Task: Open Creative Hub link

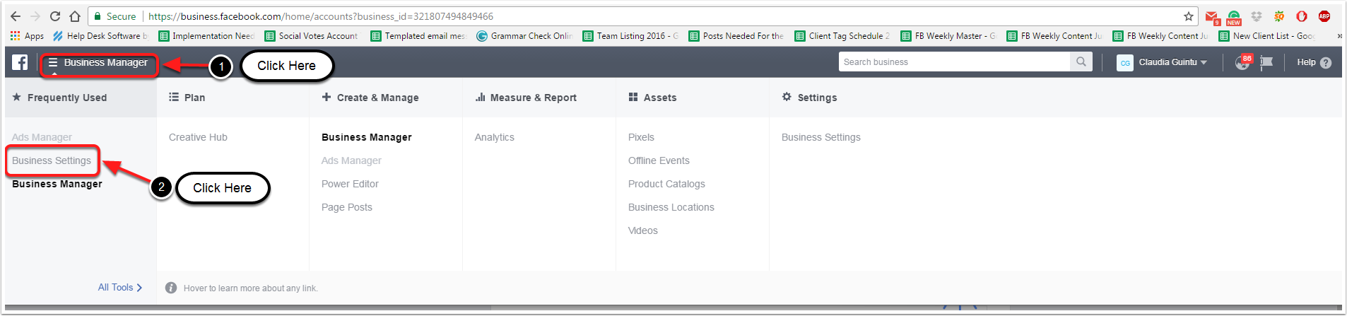Action: point(198,137)
